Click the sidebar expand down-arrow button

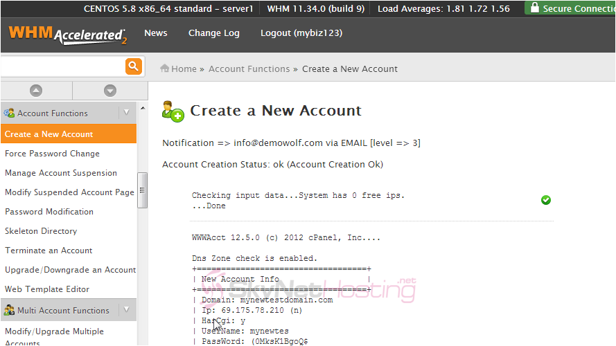click(110, 91)
